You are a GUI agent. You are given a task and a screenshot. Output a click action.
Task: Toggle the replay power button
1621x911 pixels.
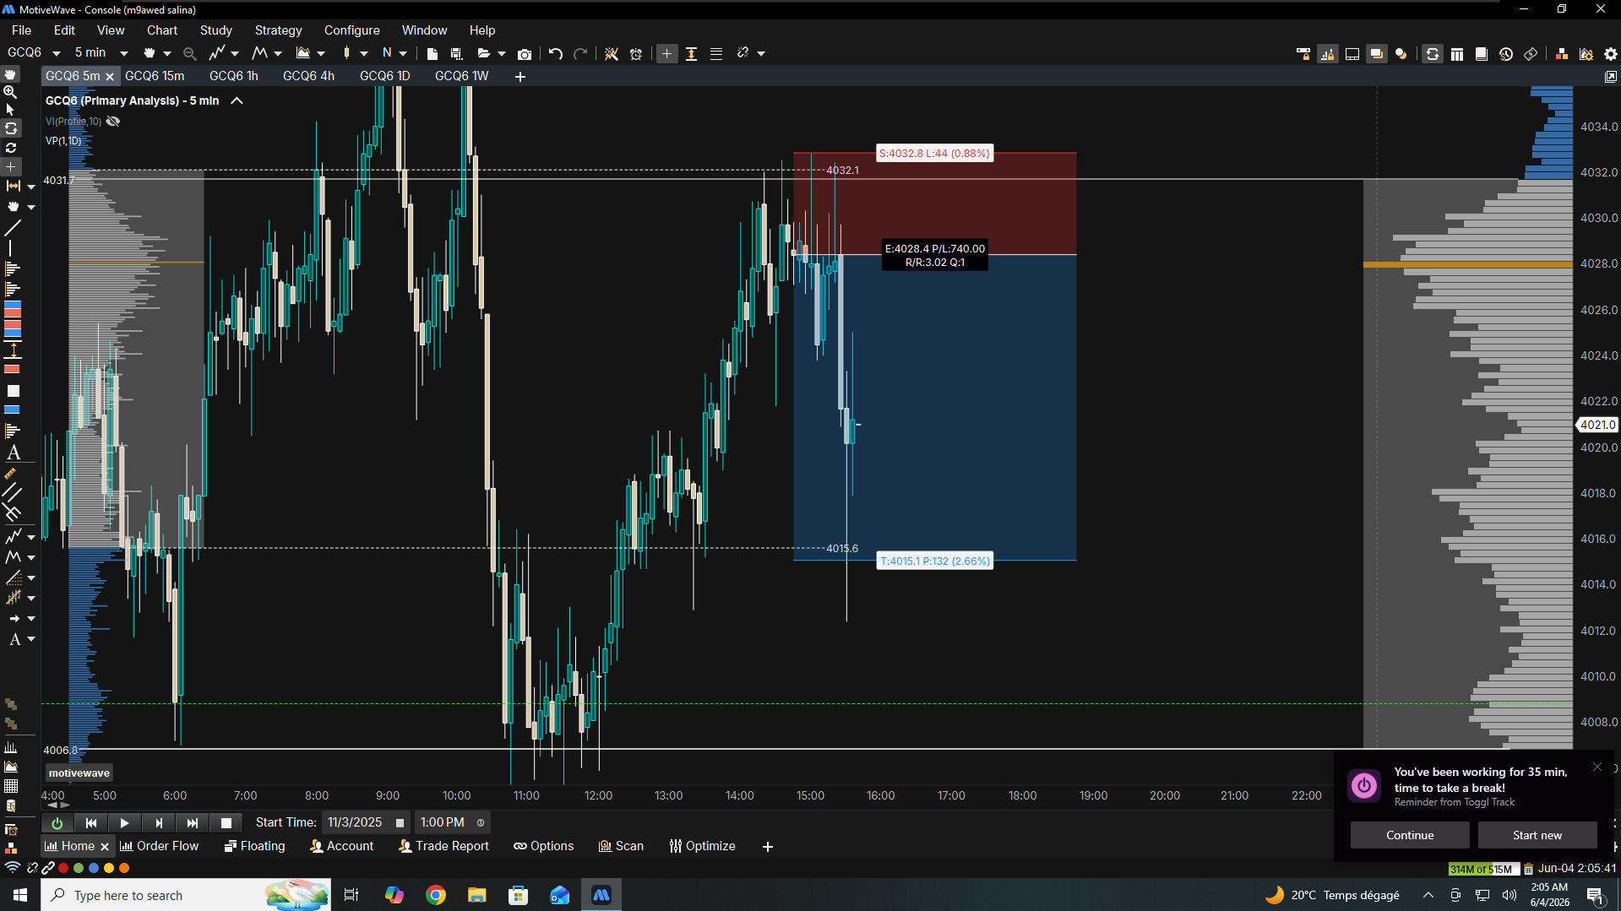57,822
